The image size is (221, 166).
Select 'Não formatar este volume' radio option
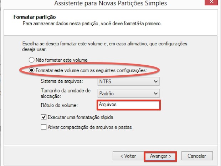pyautogui.click(x=32, y=60)
